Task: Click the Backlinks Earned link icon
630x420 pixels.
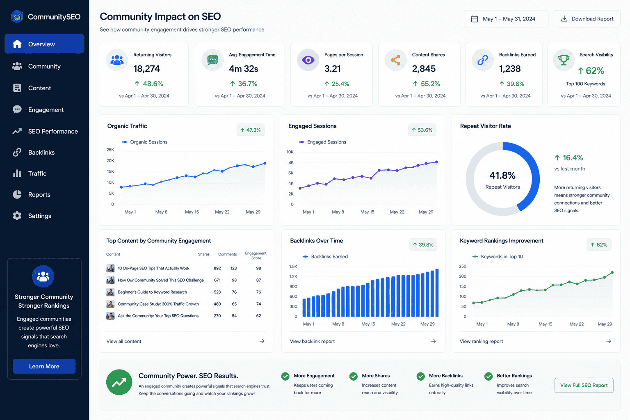Action: point(483,60)
